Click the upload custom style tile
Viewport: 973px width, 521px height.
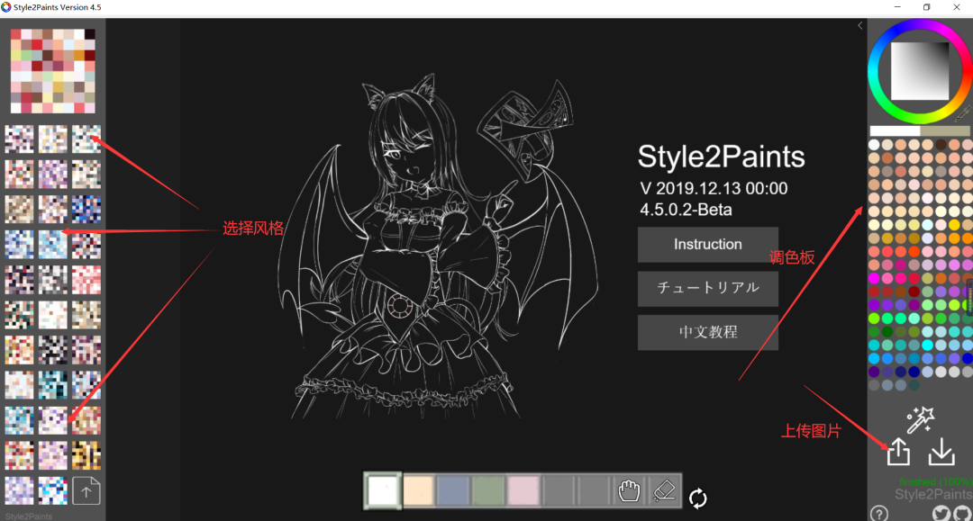(x=86, y=491)
